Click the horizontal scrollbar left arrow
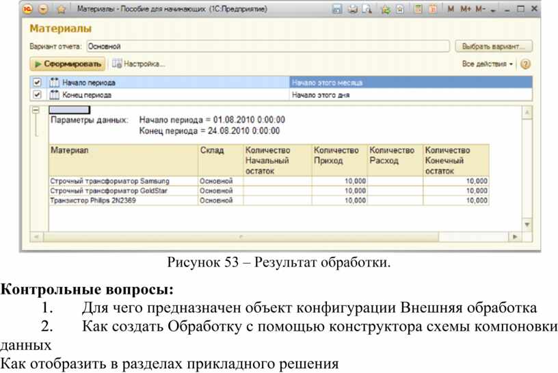The image size is (558, 373). (36, 237)
